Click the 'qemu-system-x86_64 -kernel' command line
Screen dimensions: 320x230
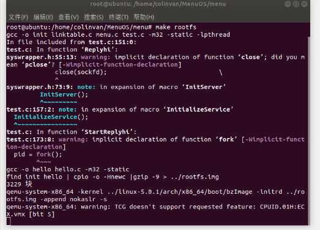tap(155, 192)
